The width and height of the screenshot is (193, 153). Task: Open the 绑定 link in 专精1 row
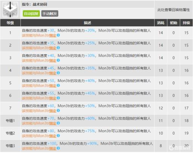(53, 123)
